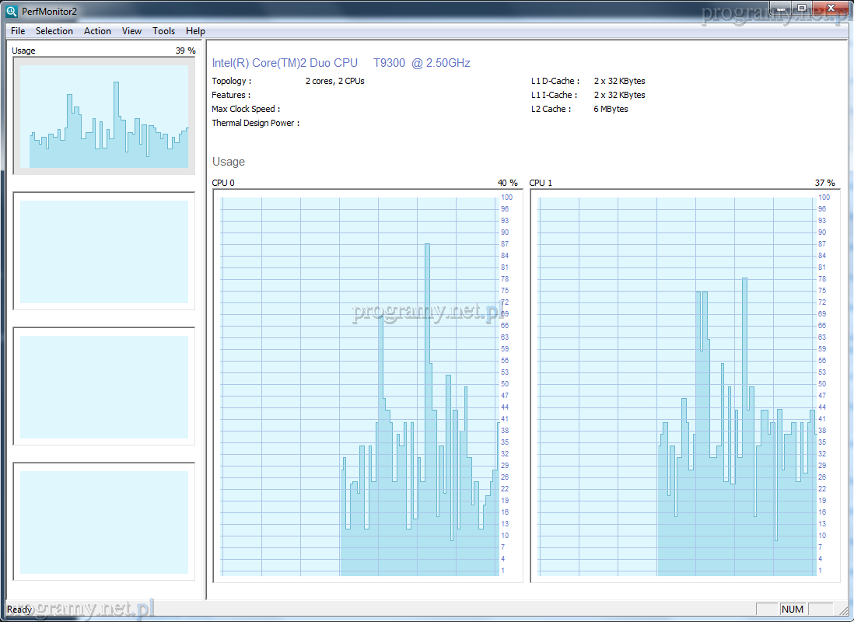Screen dimensions: 854x622
Task: Click the CPU 1 37 % usage label
Action: tap(824, 183)
